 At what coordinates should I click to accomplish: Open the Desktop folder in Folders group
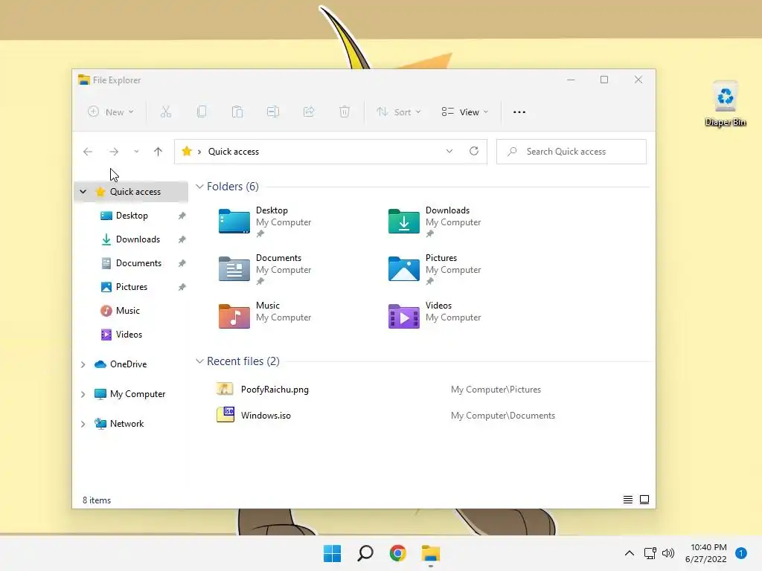pos(265,222)
